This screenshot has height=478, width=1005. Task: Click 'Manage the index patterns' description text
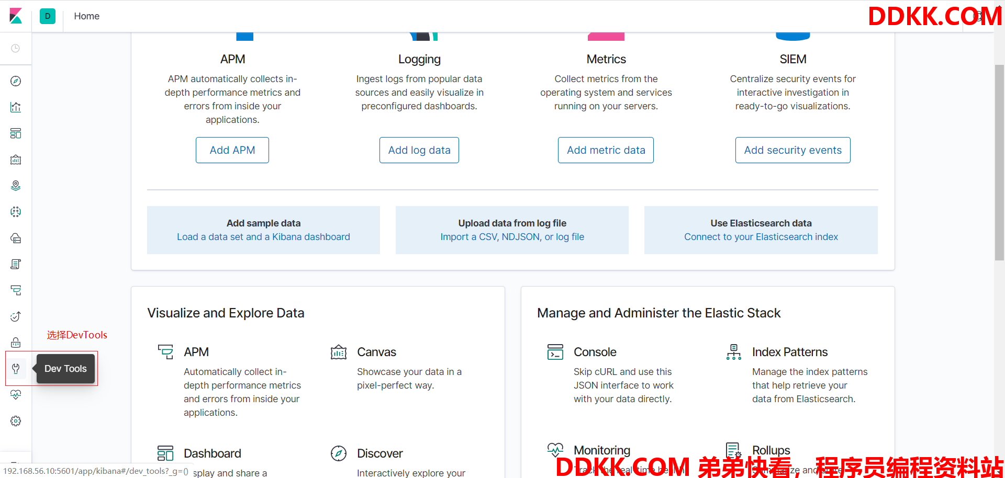point(810,385)
